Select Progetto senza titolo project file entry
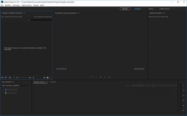187x116 pixels. pos(13,17)
